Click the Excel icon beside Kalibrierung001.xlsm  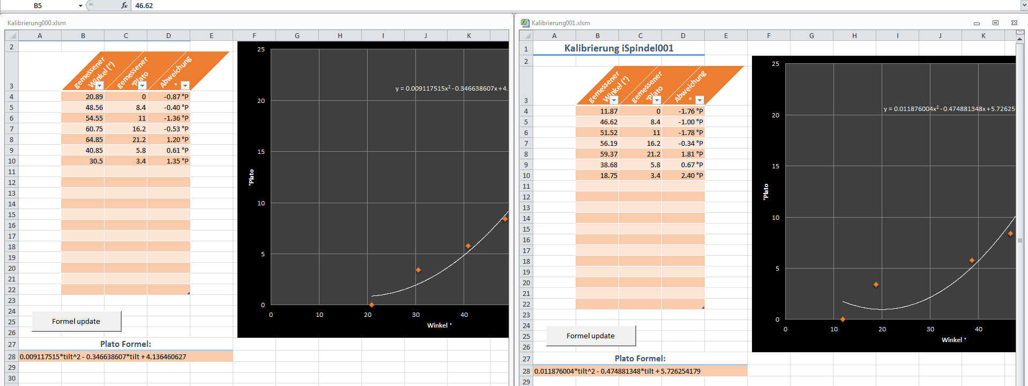525,23
